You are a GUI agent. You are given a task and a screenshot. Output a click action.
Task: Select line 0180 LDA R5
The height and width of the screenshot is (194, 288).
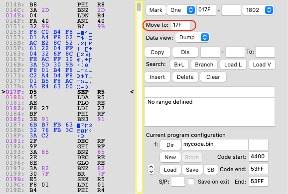pyautogui.click(x=55, y=97)
